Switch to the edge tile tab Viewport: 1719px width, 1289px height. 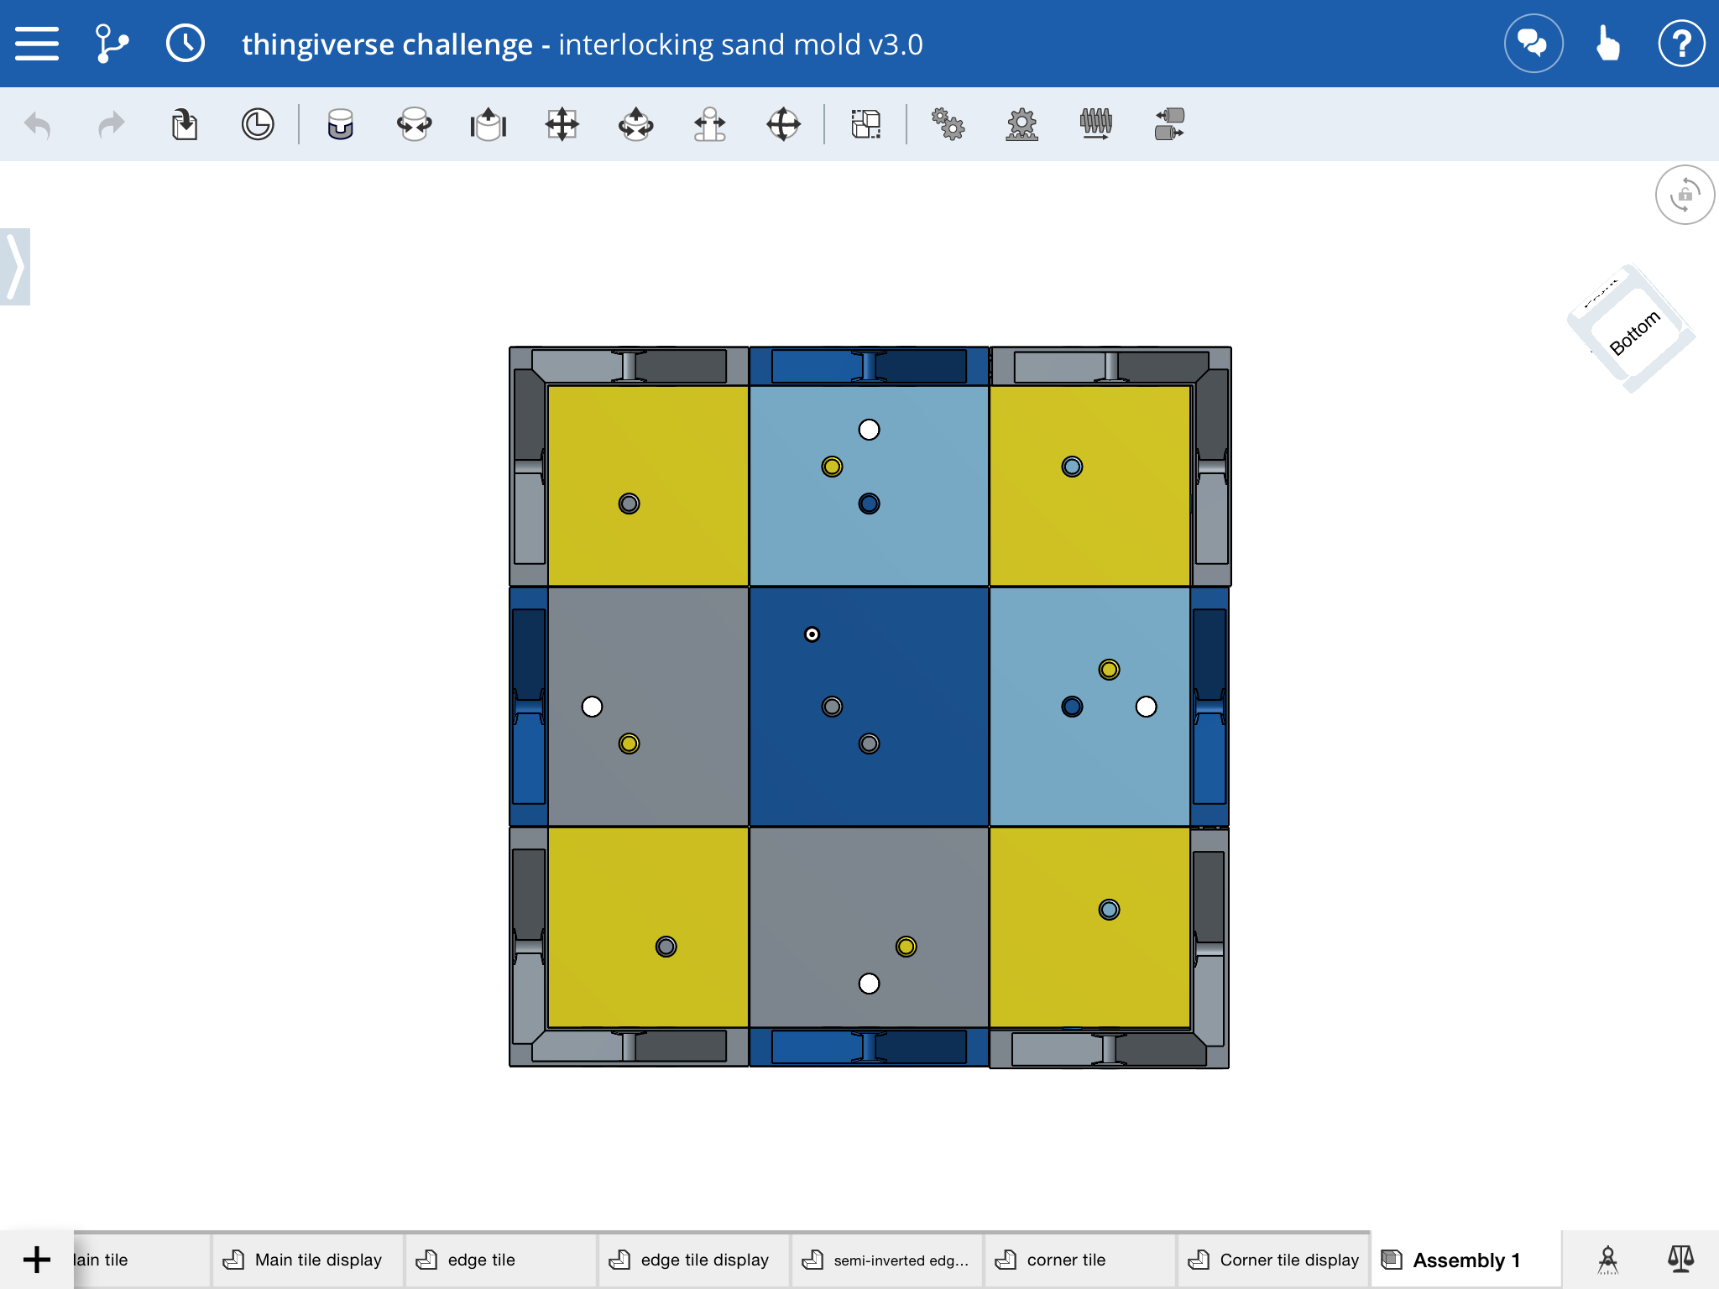[x=500, y=1260]
